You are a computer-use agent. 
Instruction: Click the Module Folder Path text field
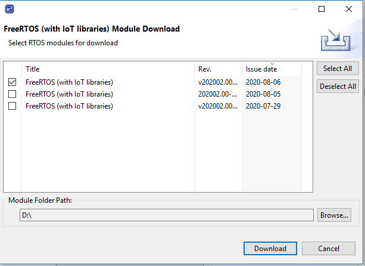[166, 215]
